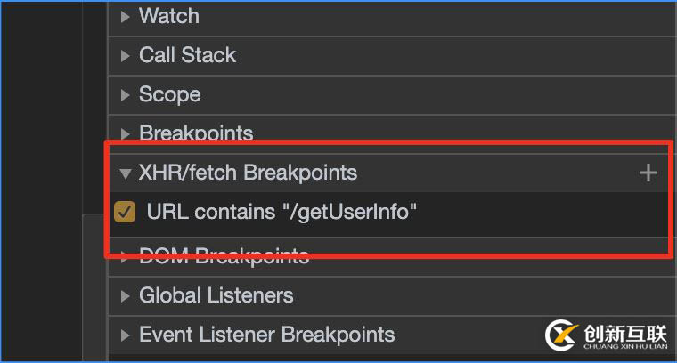Viewport: 677px width, 363px height.
Task: Select the URL contains "/getUserInfo" entry text
Action: [x=281, y=212]
